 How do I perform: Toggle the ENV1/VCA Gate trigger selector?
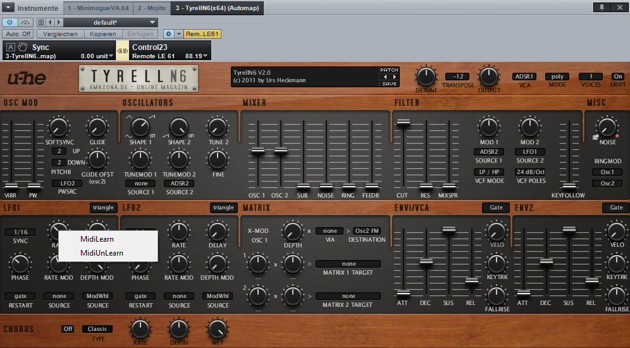(x=496, y=208)
